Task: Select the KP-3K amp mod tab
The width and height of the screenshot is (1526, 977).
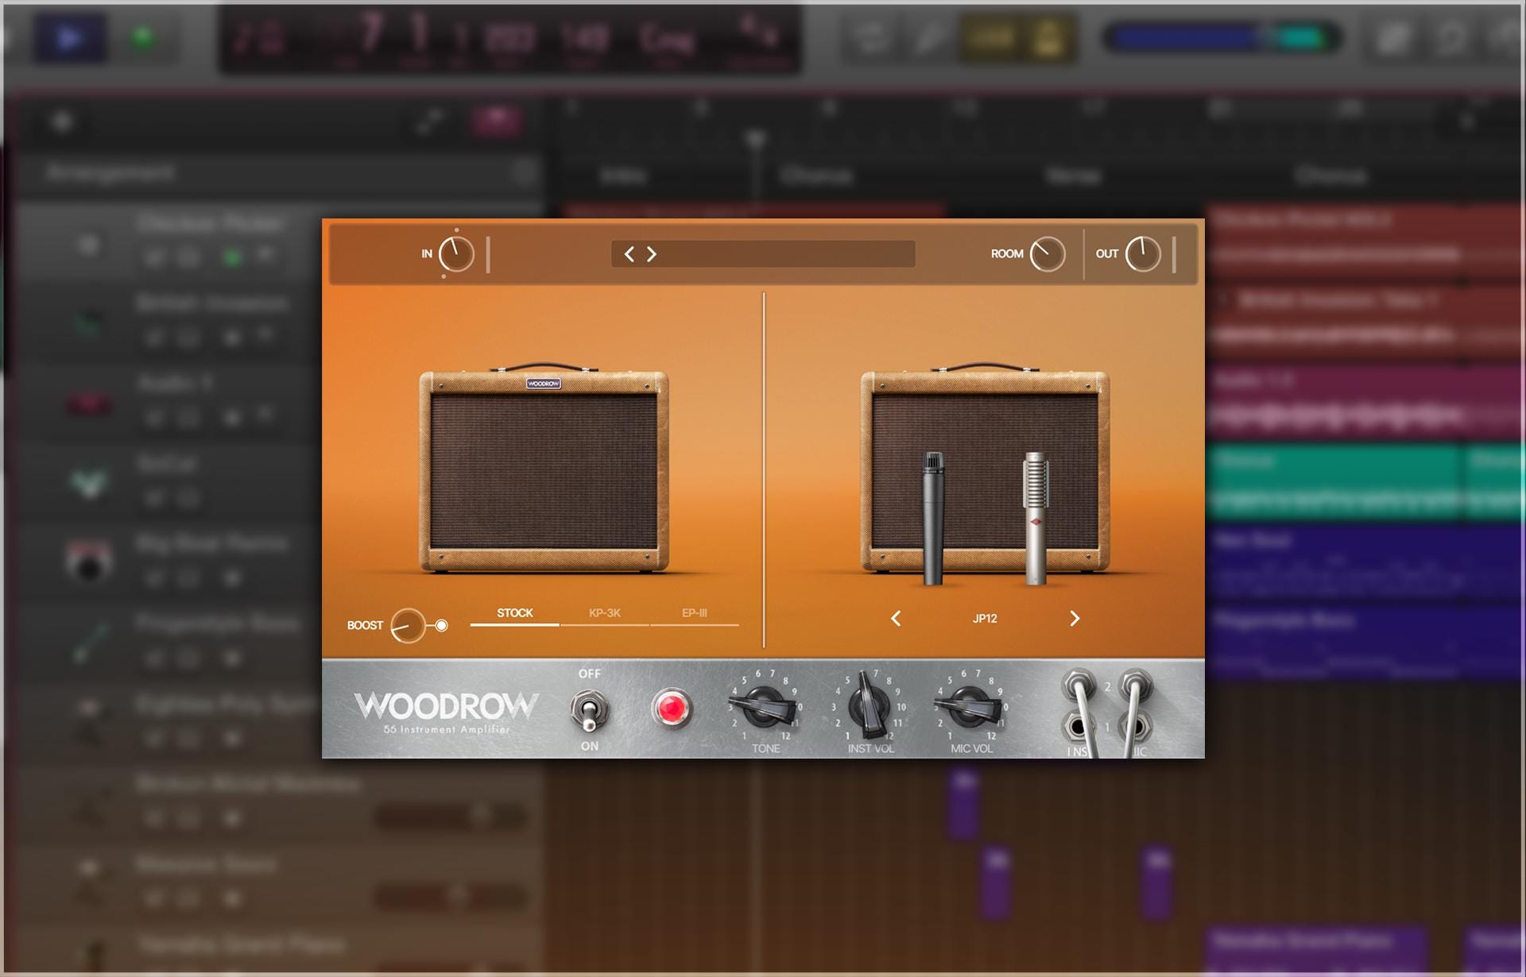Action: click(605, 613)
